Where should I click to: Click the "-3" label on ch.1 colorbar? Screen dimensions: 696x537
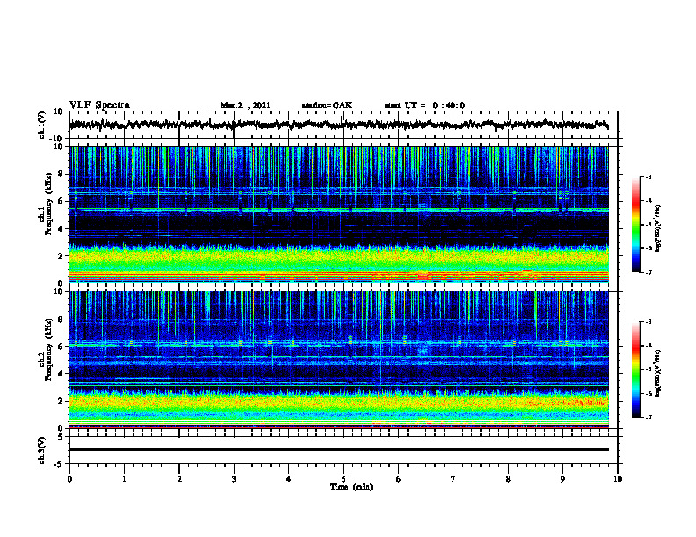[649, 177]
